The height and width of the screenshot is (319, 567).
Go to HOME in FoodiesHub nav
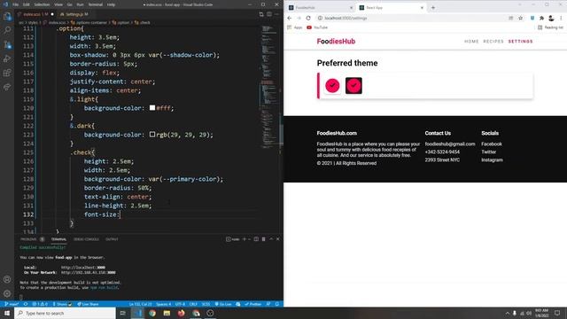click(471, 42)
